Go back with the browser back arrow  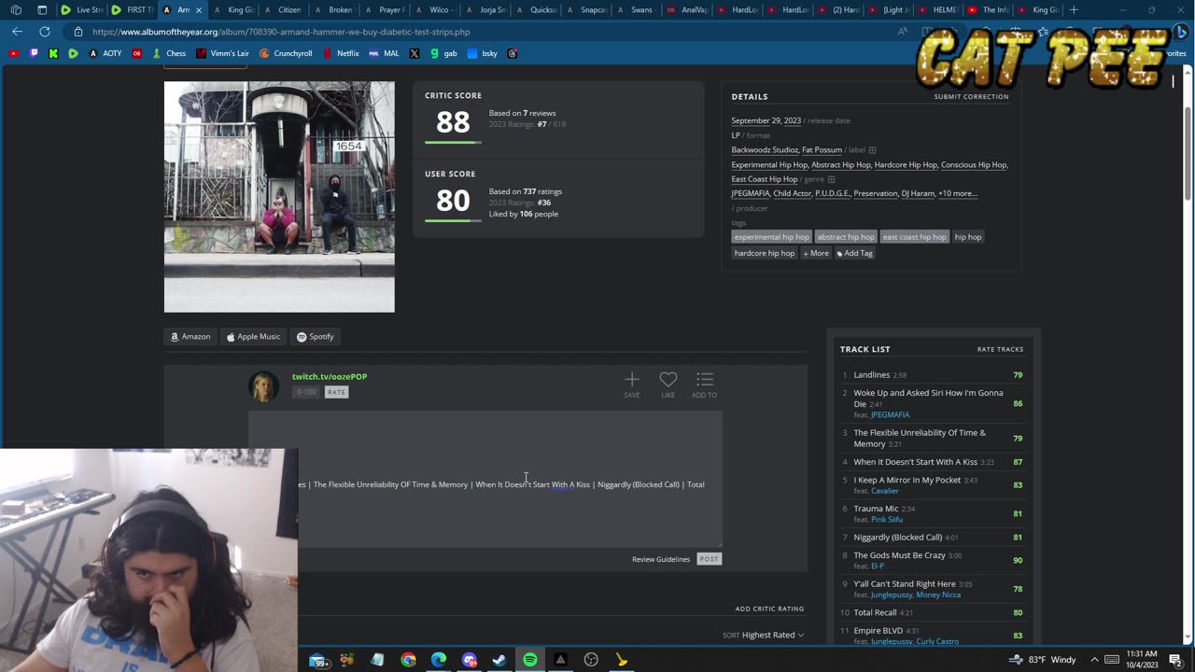coord(18,32)
